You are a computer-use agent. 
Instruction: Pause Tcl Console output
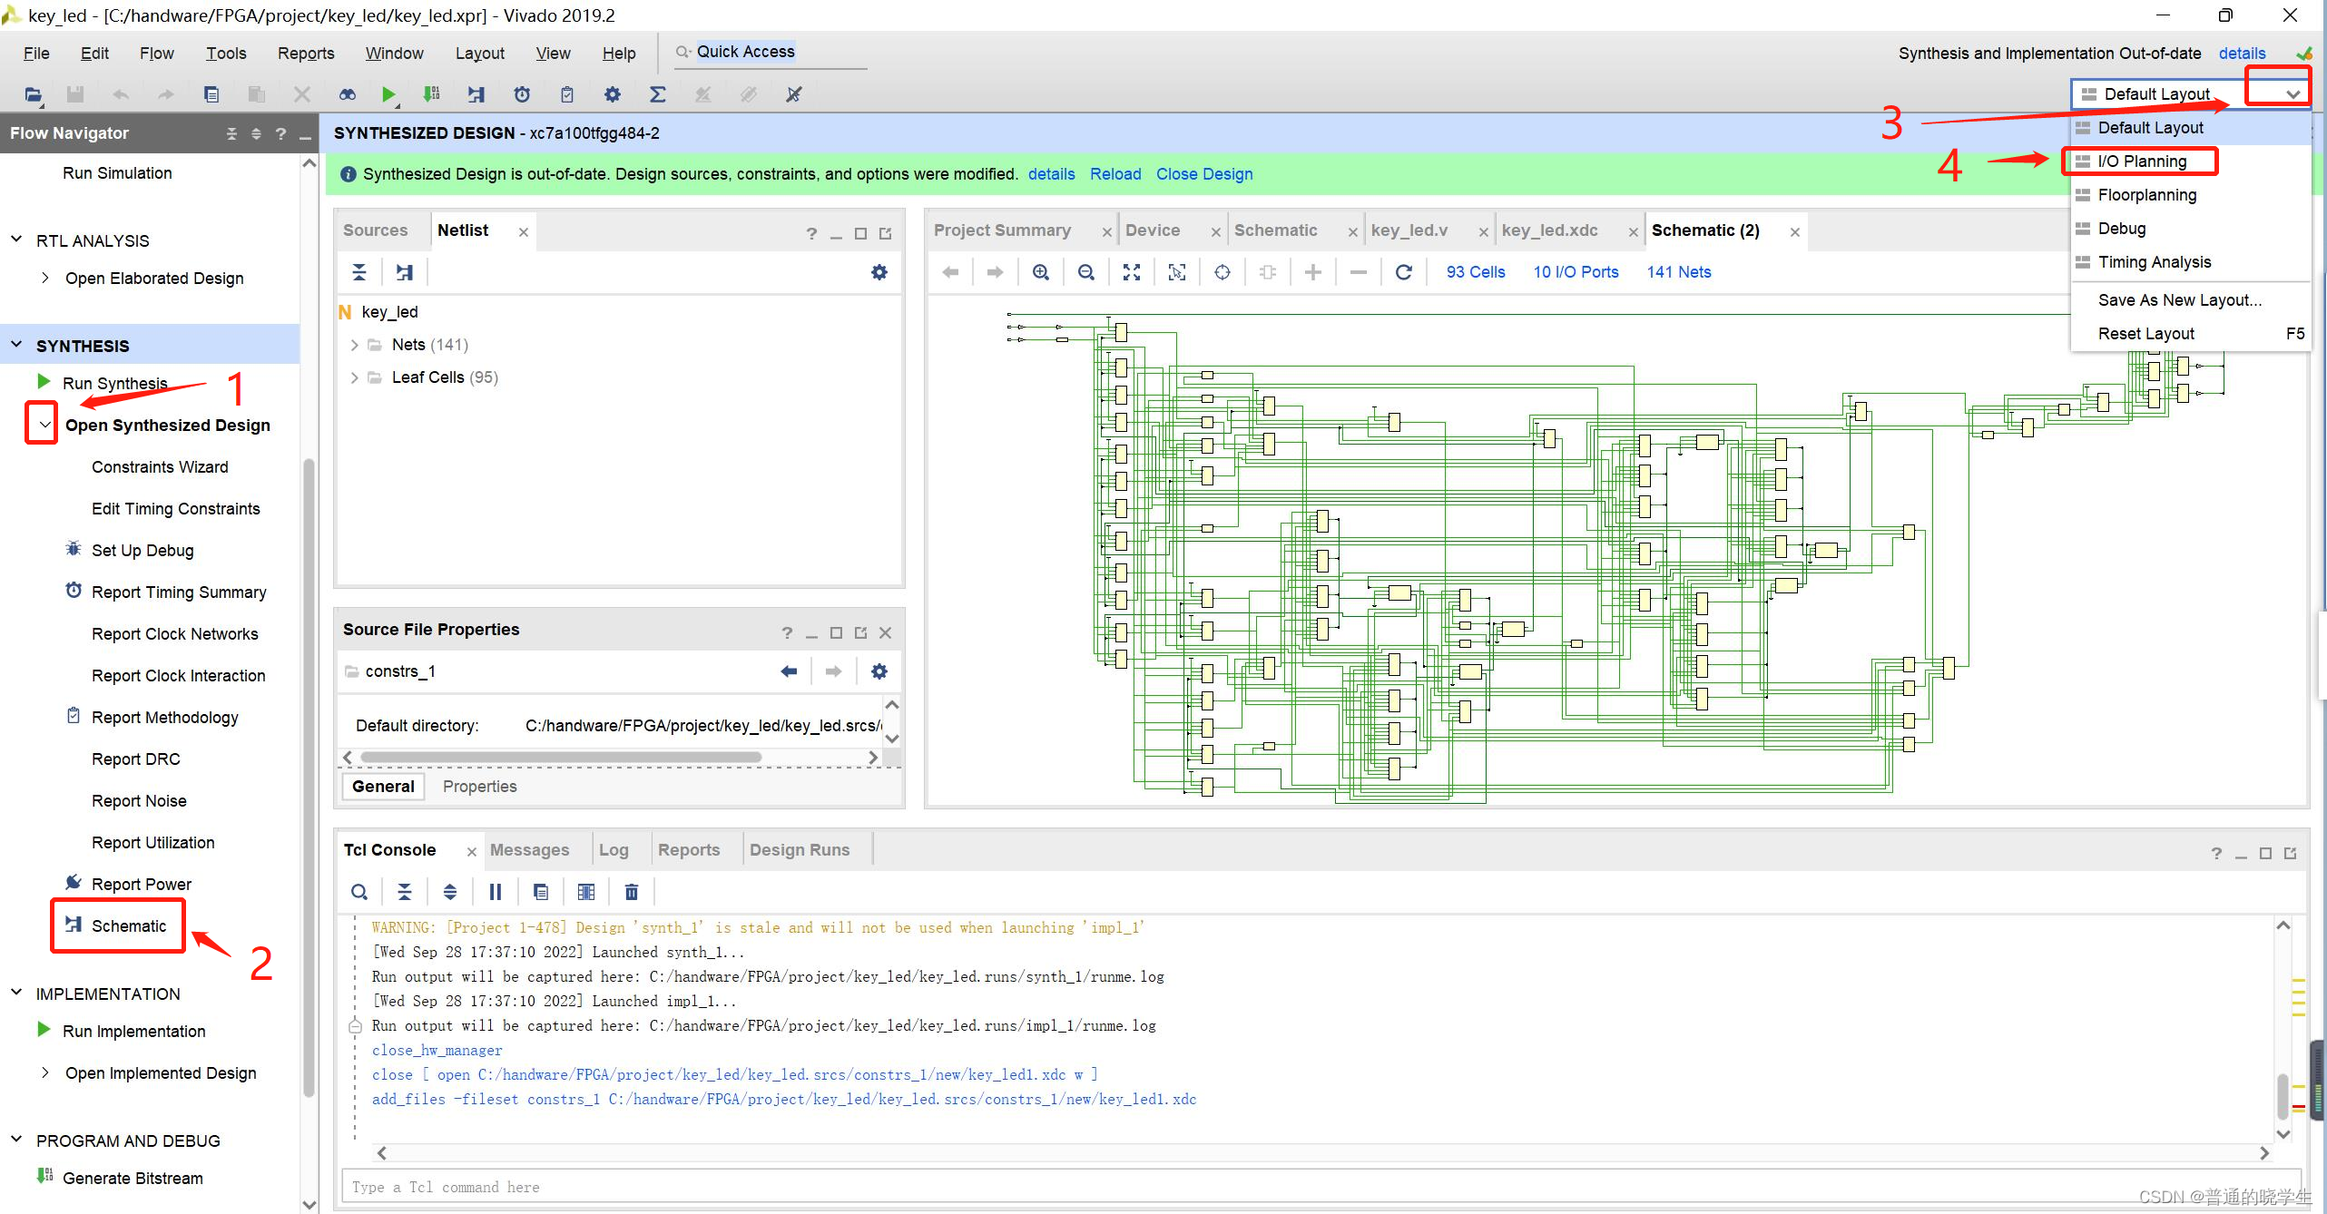point(496,892)
